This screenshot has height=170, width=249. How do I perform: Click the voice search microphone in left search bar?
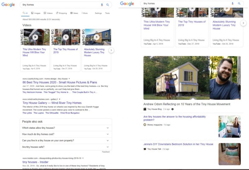click(102, 5)
